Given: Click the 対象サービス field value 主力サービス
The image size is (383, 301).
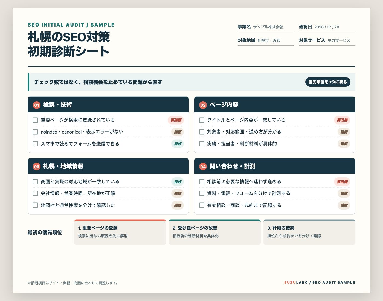Looking at the screenshot, I should click(339, 40).
